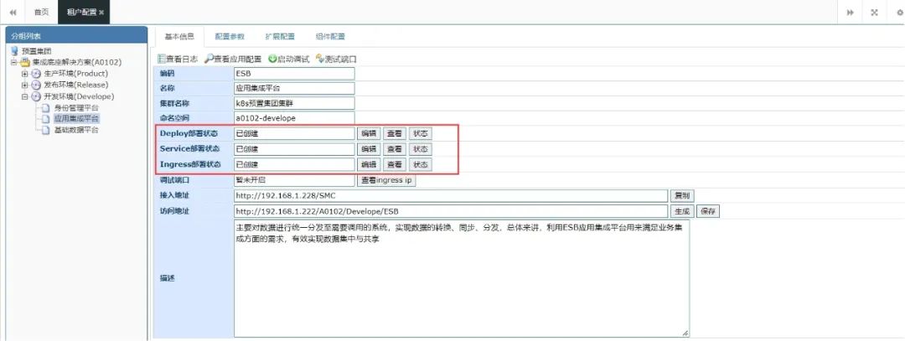Click the Ingress部署状态 field showing 已创建
The height and width of the screenshot is (341, 905).
pyautogui.click(x=294, y=164)
